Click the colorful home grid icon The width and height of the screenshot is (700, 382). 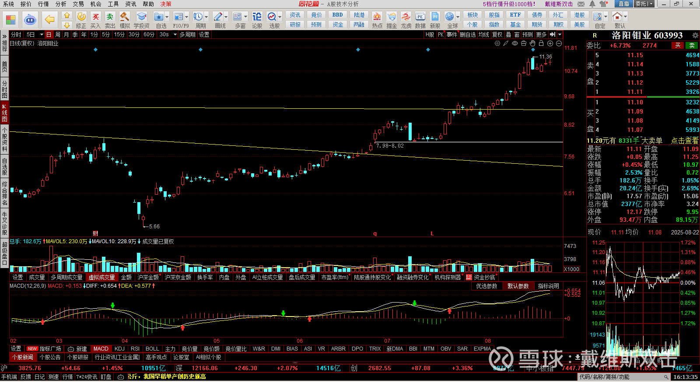click(x=10, y=20)
